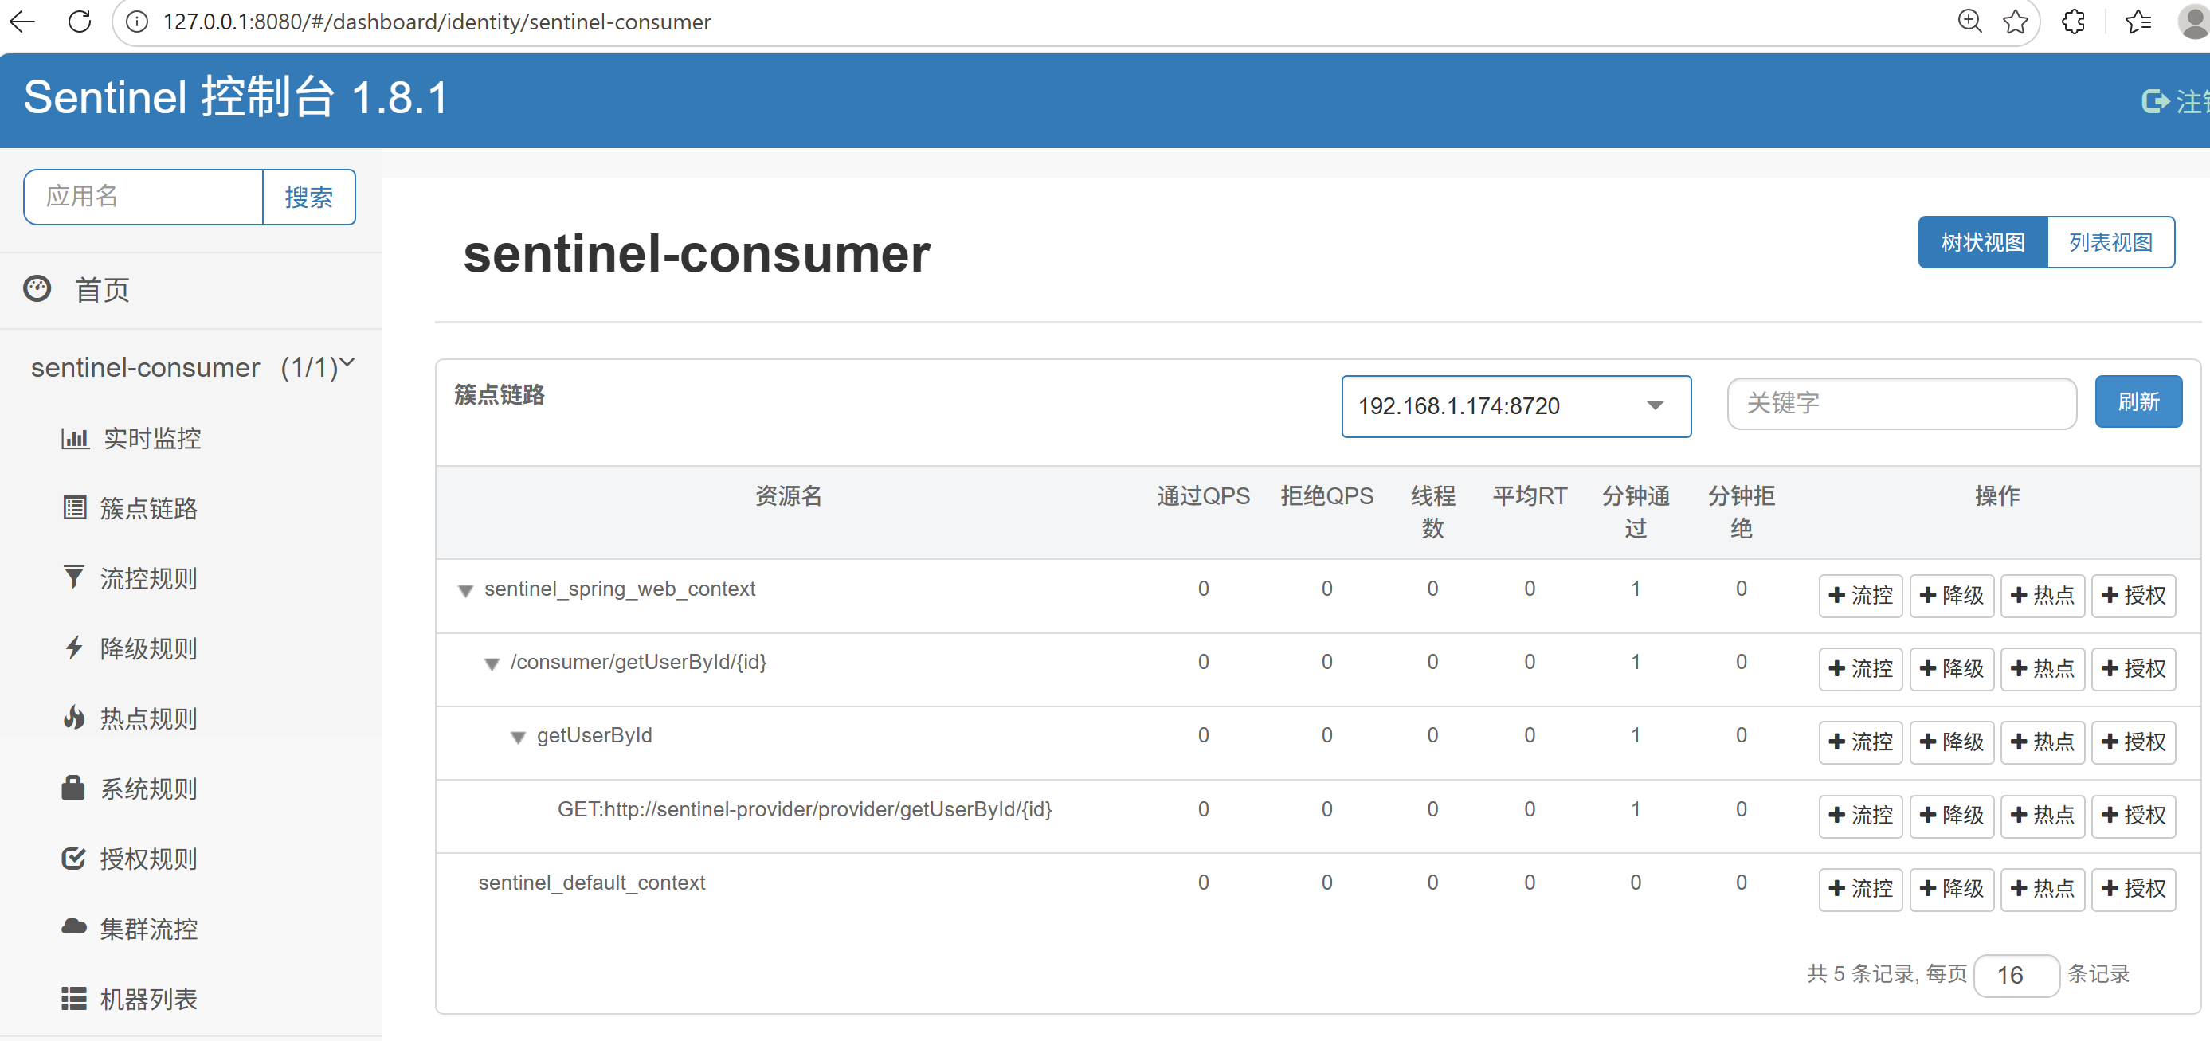Open 授权规则 in the sidebar
Viewport: 2210px width, 1041px height.
click(x=147, y=859)
